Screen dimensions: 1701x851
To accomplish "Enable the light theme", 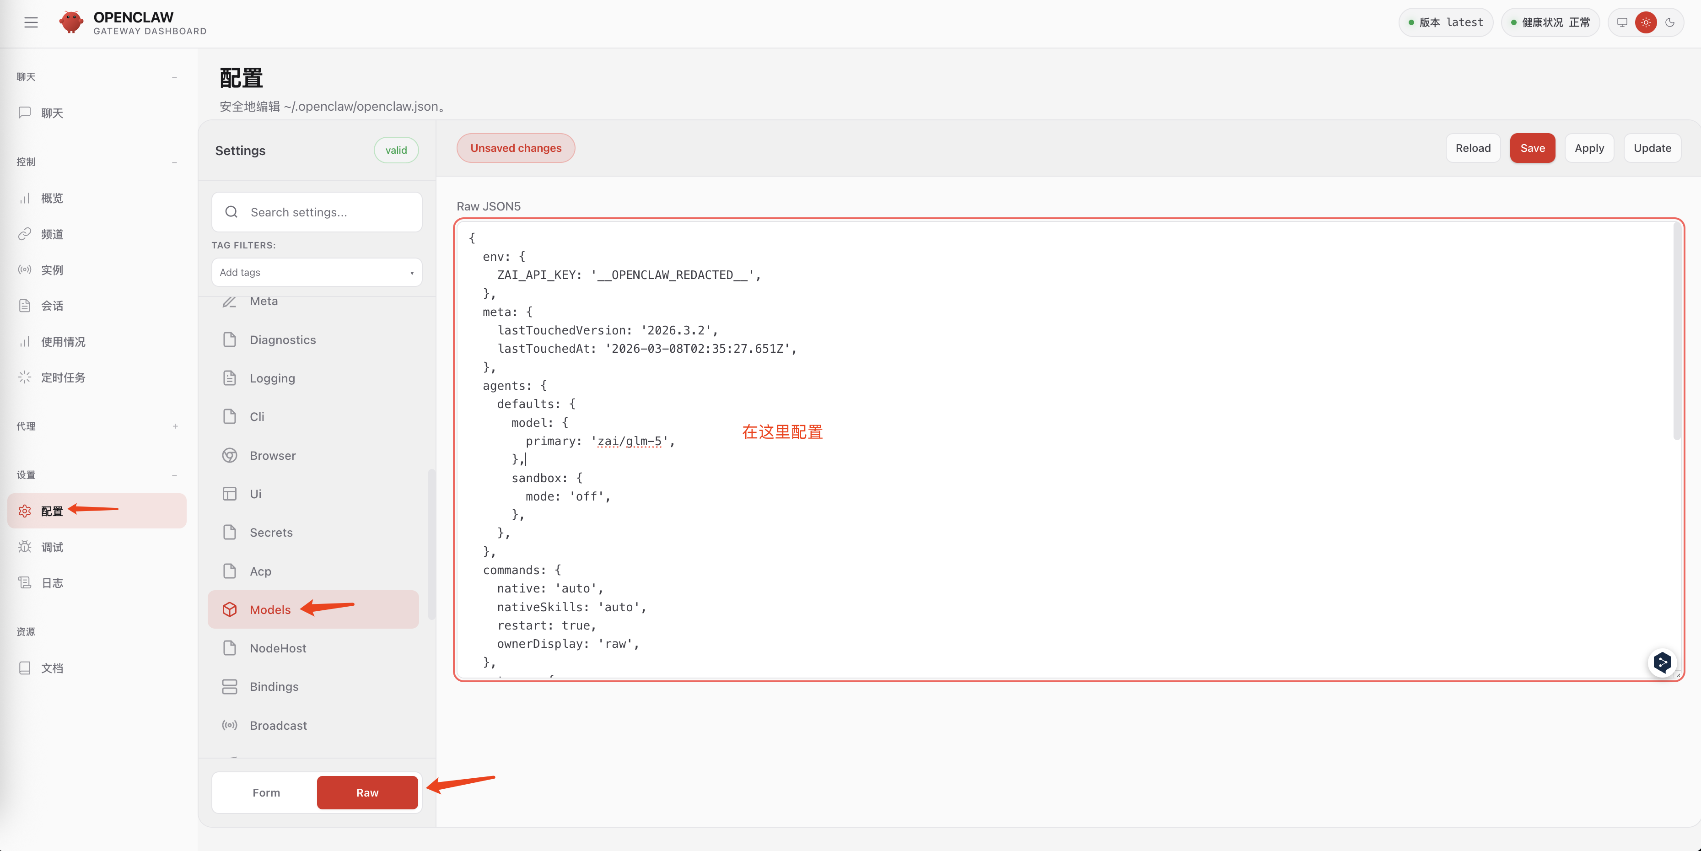I will [1646, 22].
